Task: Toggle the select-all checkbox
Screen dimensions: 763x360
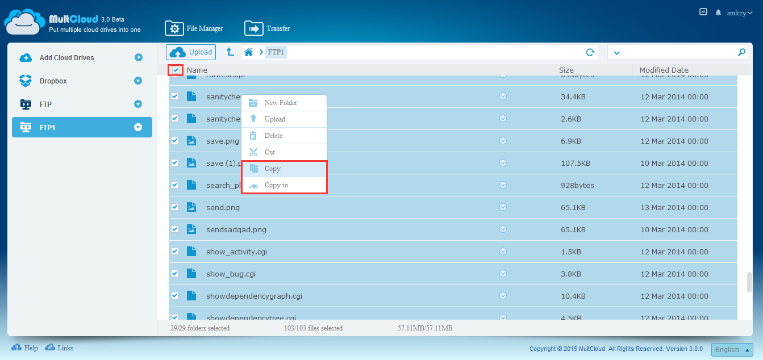Action: 176,70
